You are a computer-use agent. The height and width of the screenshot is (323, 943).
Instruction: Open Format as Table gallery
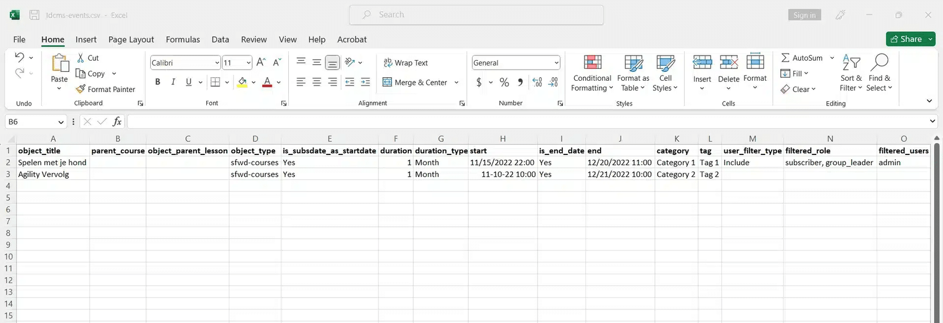(634, 73)
